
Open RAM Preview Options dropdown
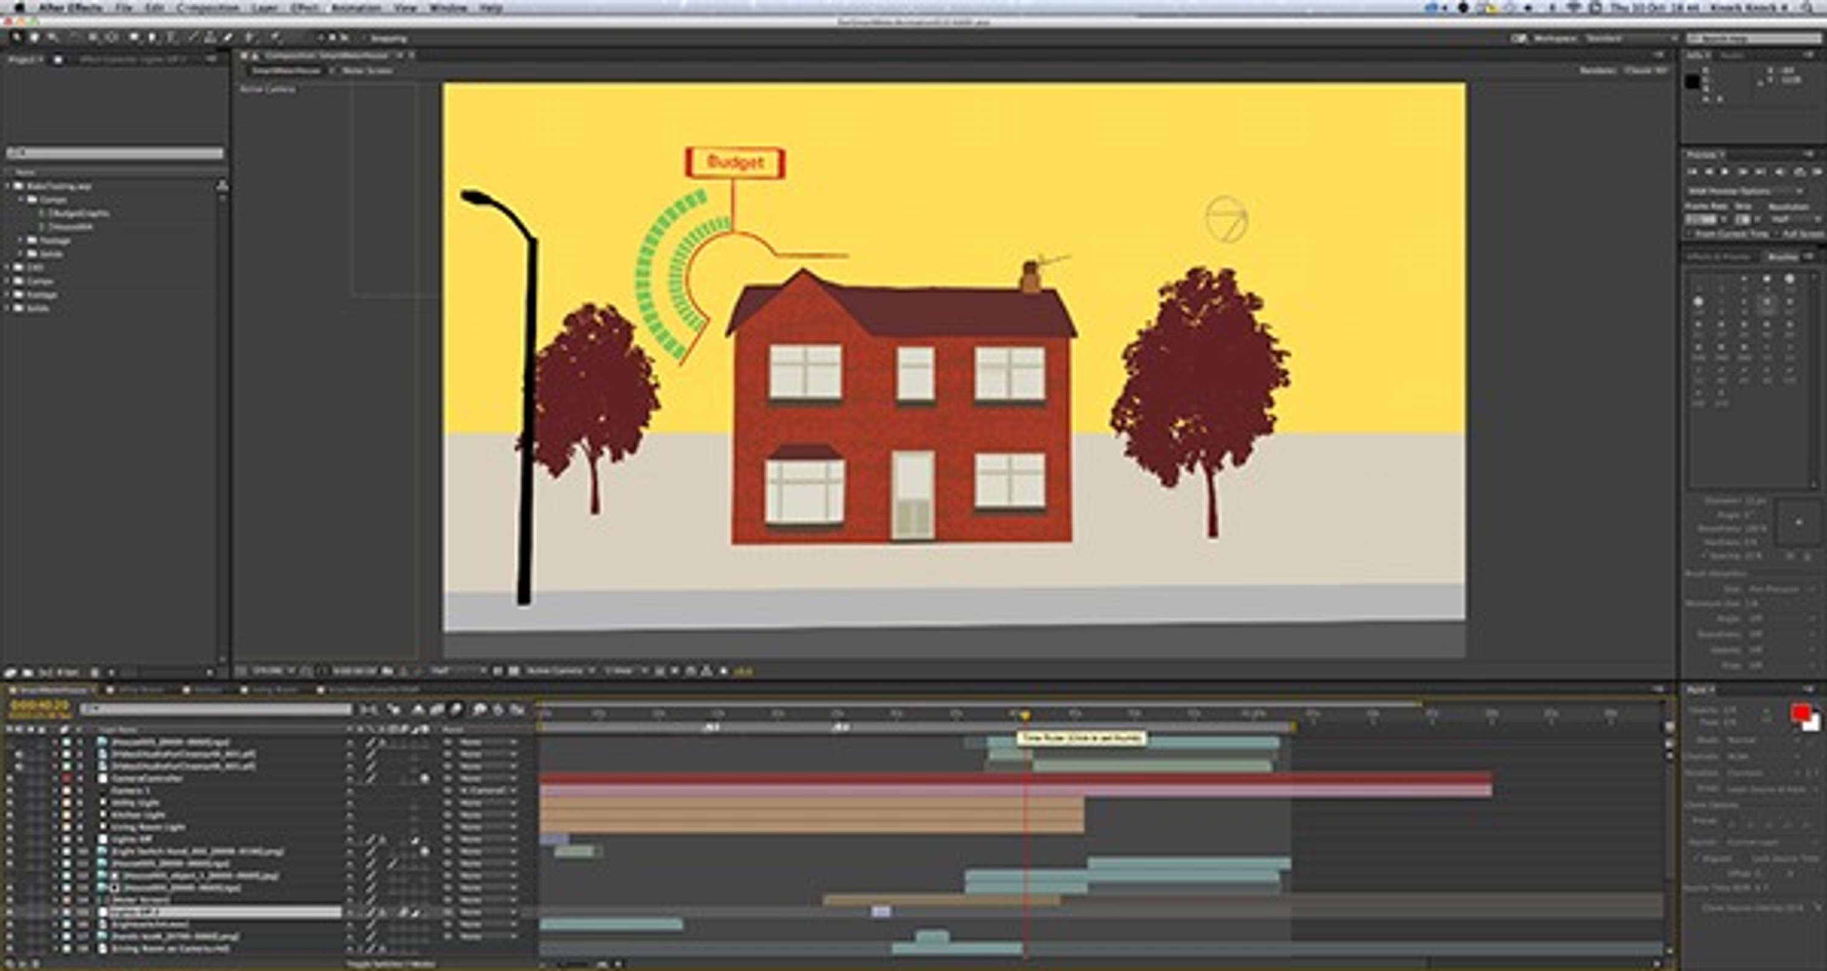pyautogui.click(x=1745, y=191)
